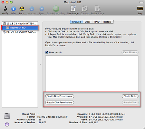145x129 pixels.
Task: Click the Unmount toolbar icon
Action: click(32, 9)
